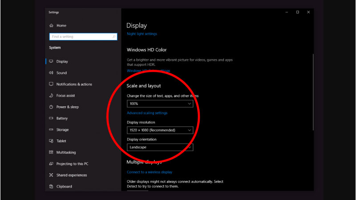Image resolution: width=356 pixels, height=200 pixels.
Task: Open the Power & sleep icon
Action: 51,107
